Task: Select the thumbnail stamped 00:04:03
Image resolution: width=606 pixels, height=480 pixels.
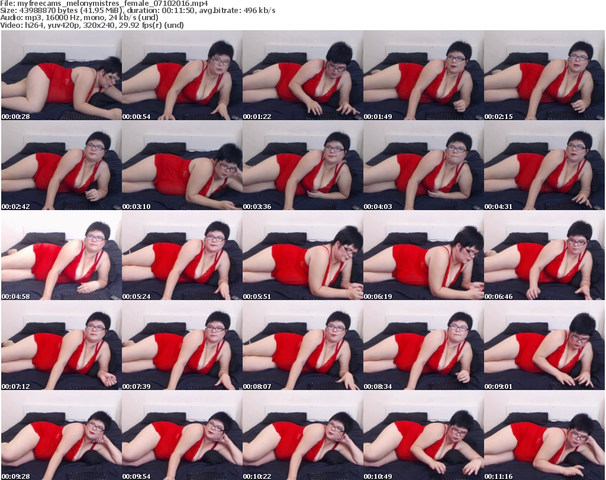Action: [x=424, y=165]
